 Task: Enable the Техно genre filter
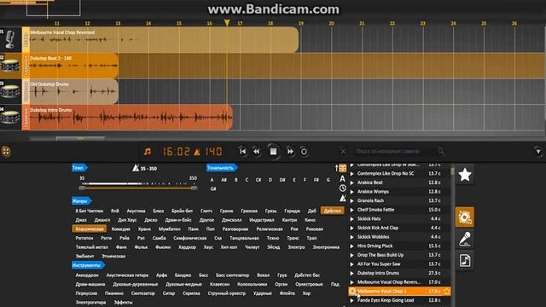[x=273, y=238]
